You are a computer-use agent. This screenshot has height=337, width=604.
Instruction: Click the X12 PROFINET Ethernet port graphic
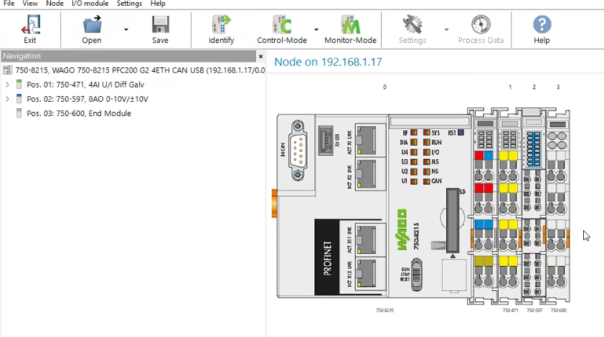366,273
